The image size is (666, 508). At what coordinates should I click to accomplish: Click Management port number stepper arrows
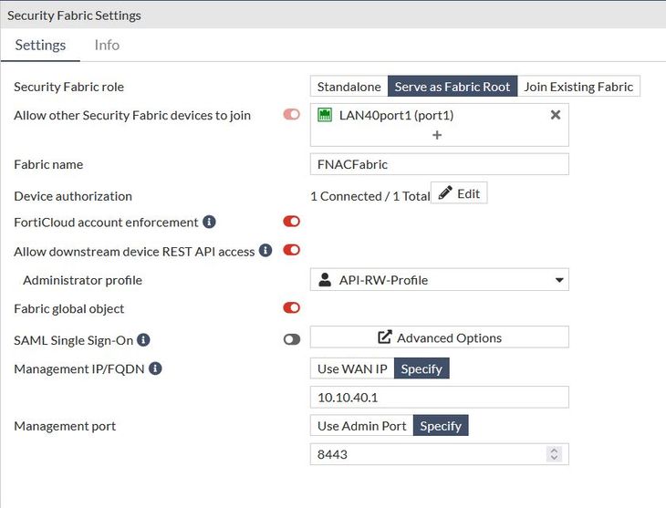point(553,453)
